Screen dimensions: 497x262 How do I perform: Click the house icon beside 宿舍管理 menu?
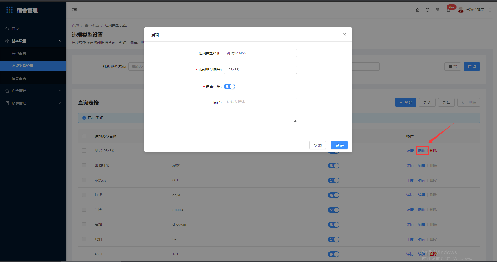pyautogui.click(x=7, y=91)
